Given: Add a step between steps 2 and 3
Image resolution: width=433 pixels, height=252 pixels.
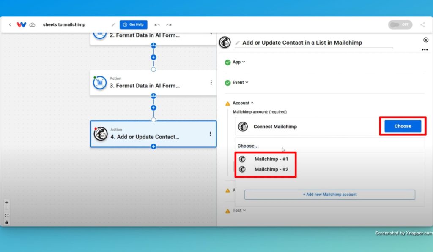Looking at the screenshot, I should coord(153,57).
